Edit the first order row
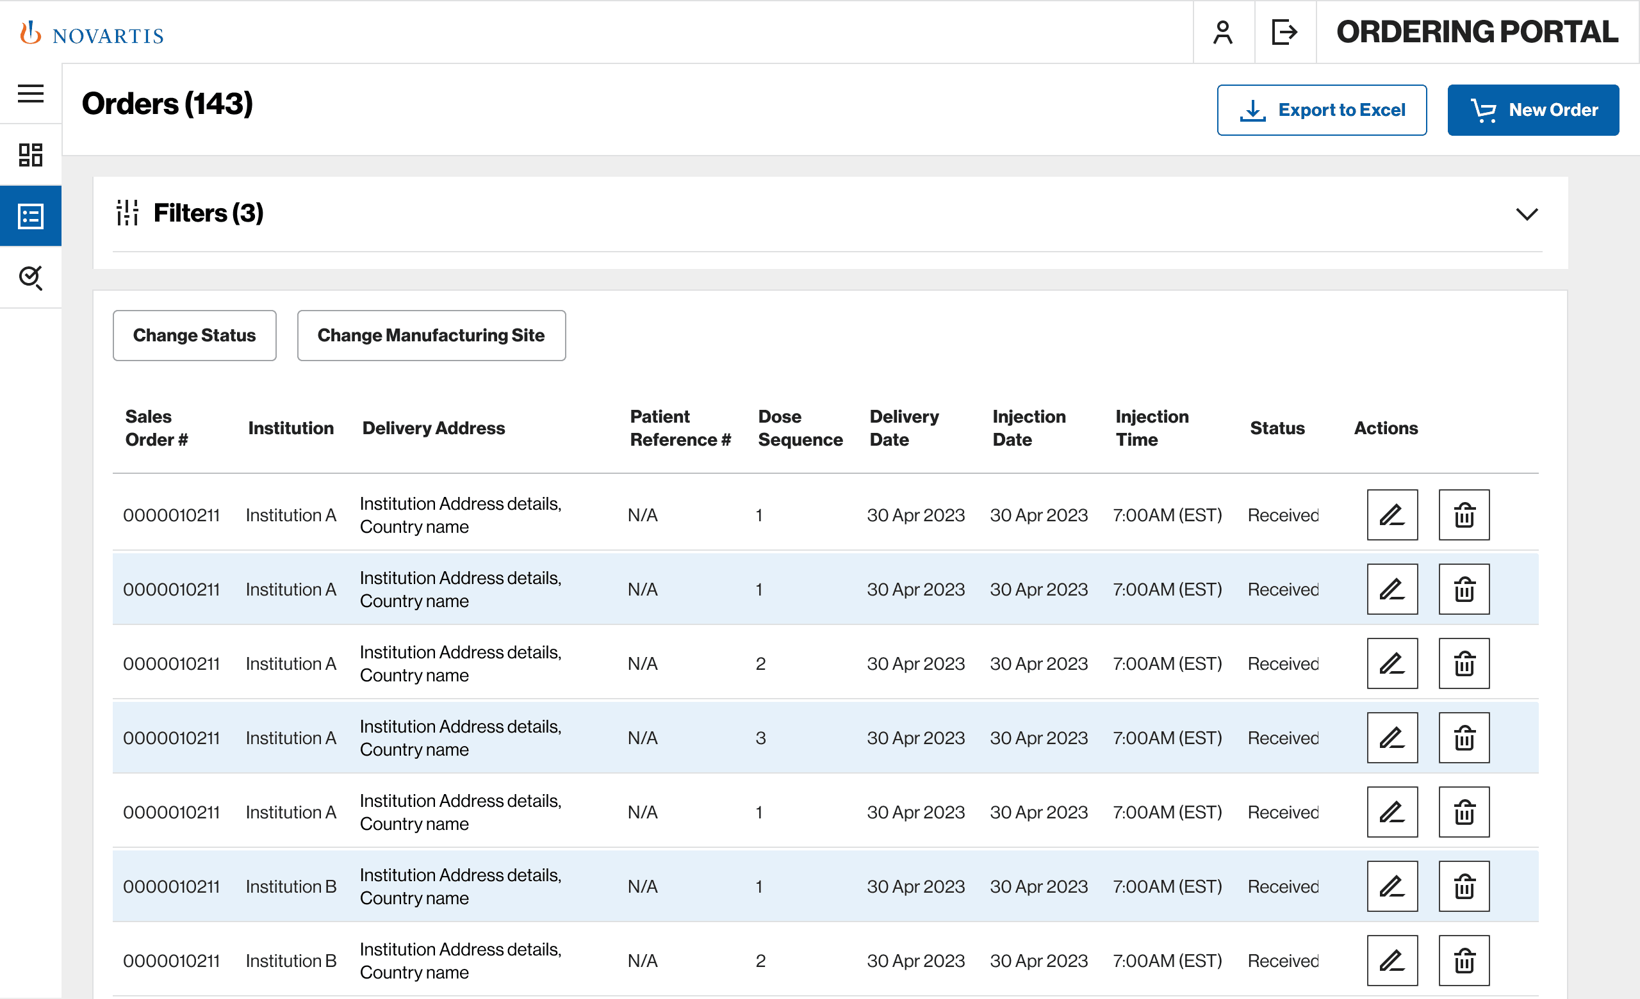The width and height of the screenshot is (1640, 999). pos(1391,515)
